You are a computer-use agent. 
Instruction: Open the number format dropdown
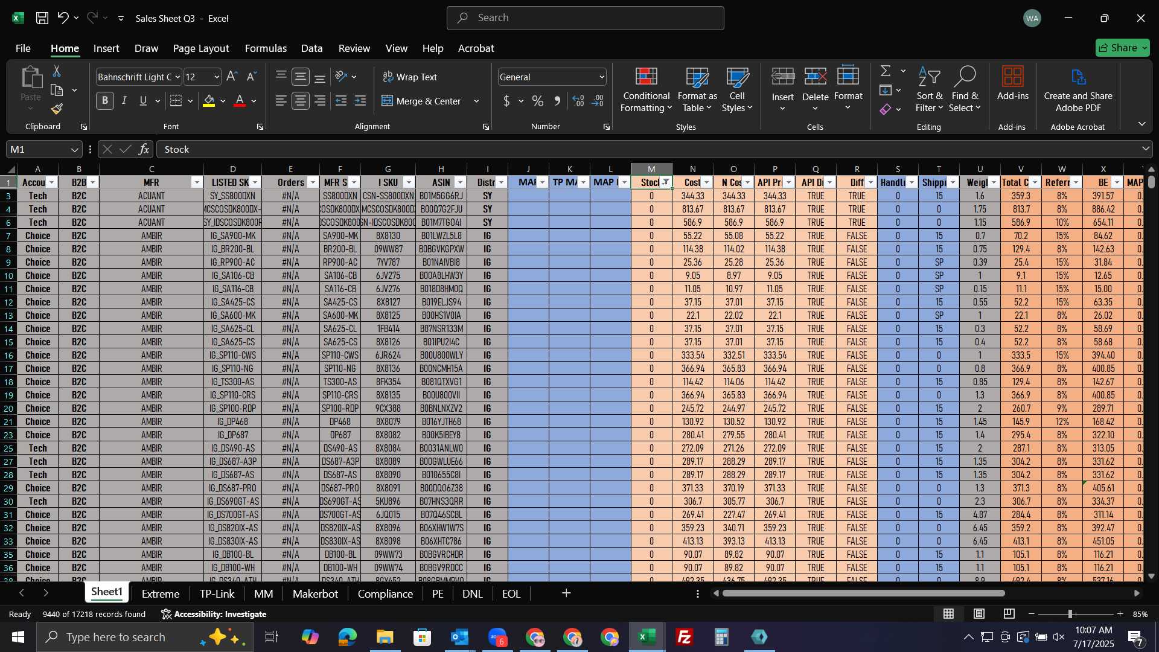tap(602, 77)
